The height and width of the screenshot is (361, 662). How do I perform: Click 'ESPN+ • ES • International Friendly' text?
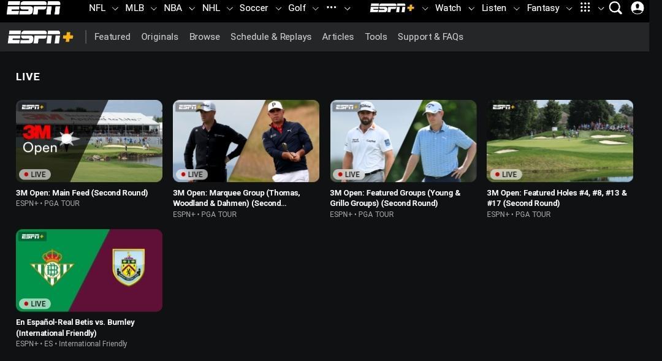coord(71,344)
